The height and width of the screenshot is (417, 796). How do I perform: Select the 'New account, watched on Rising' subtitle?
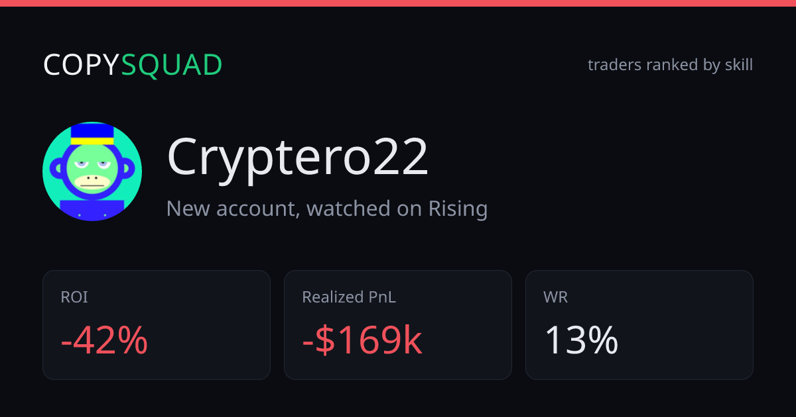(x=327, y=208)
